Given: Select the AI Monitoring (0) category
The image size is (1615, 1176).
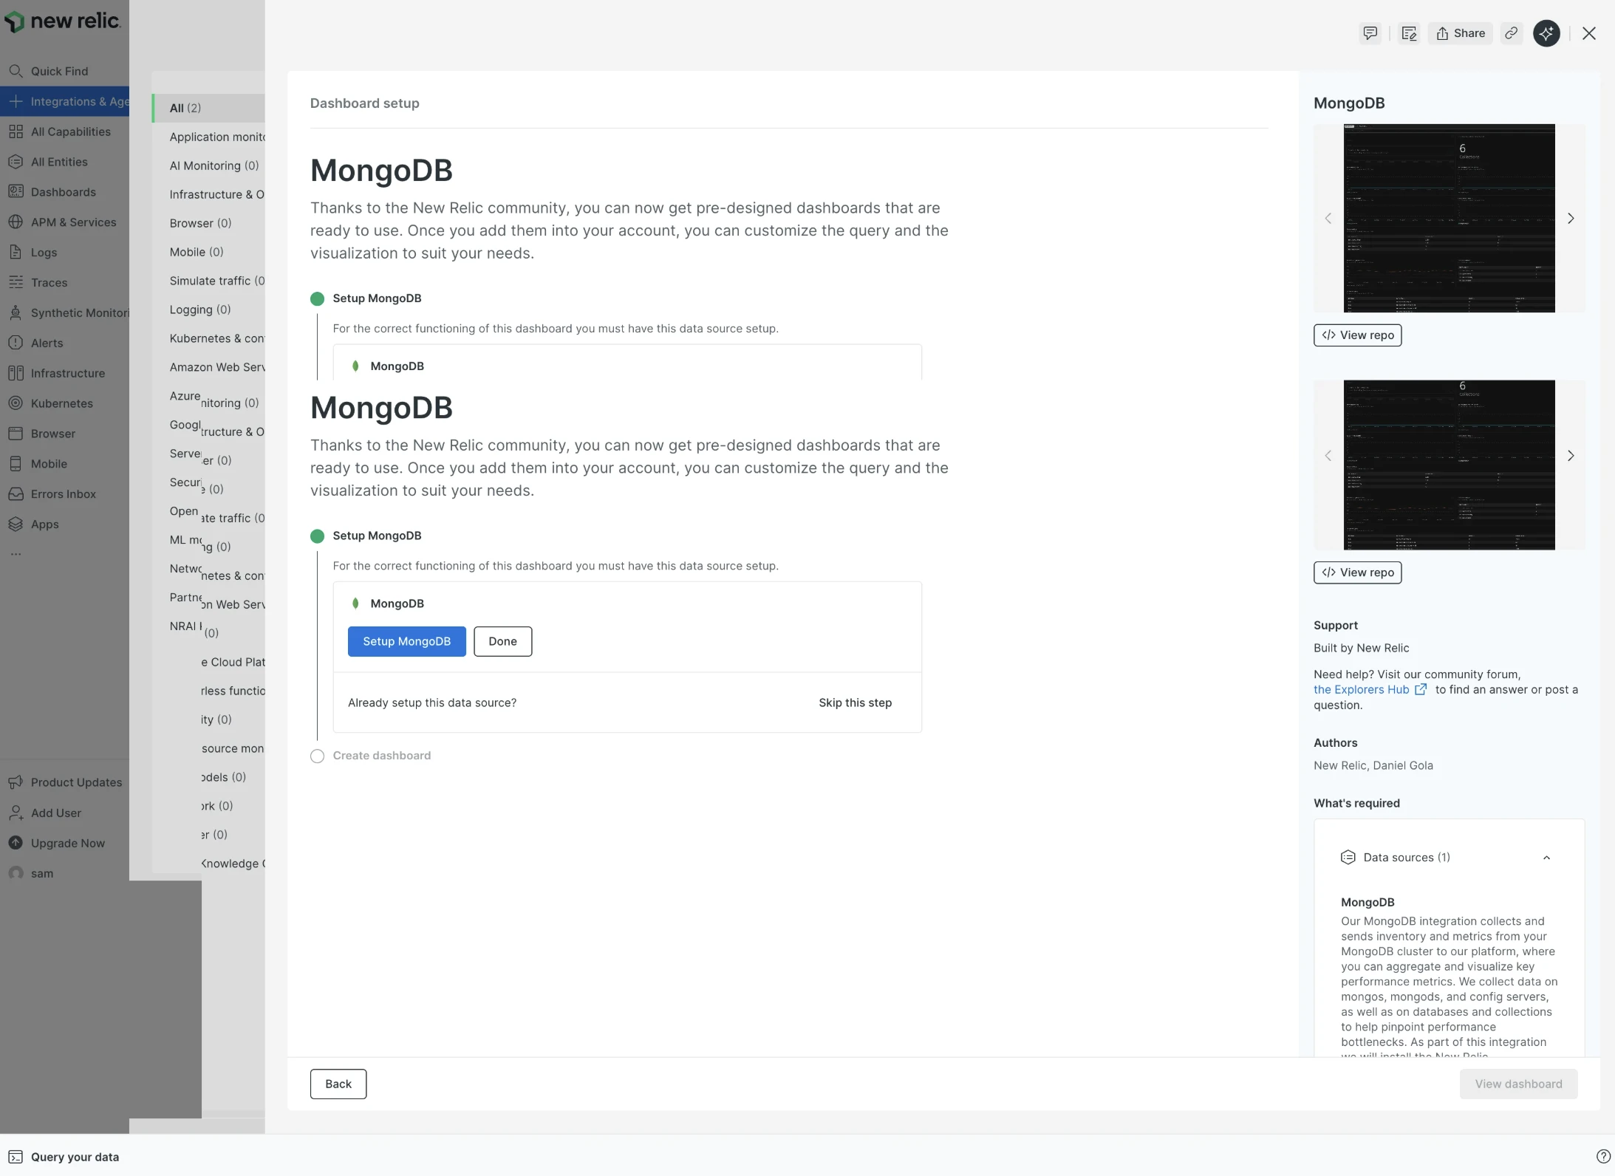Looking at the screenshot, I should (214, 165).
